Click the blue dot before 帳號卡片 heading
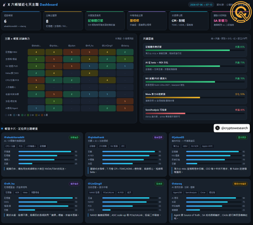 [2, 129]
